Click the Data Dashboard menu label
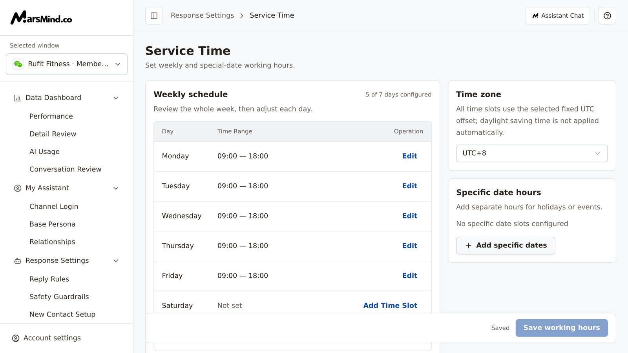This screenshot has height=353, width=628. [53, 98]
